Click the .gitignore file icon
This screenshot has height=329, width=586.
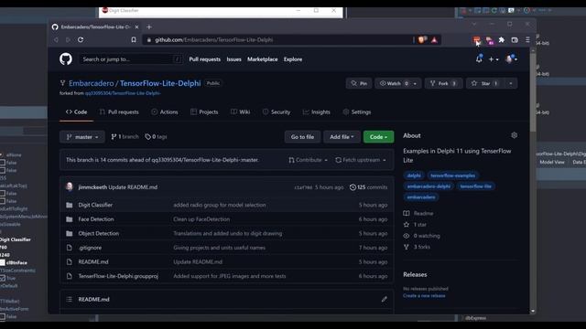[70, 248]
